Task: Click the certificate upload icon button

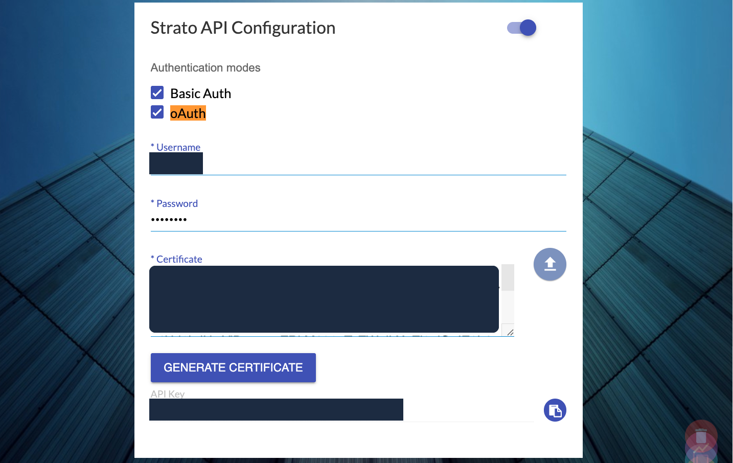Action: [549, 264]
